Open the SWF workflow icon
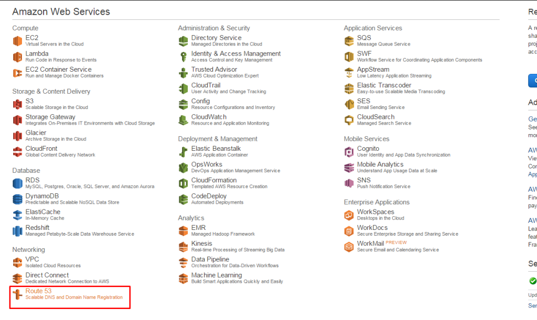Screen dimensions: 537x320 349,57
